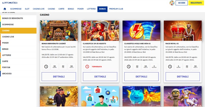Image resolution: width=205 pixels, height=107 pixels.
Task: Open Dettagli for Race Royal #2
Action: tap(183, 76)
